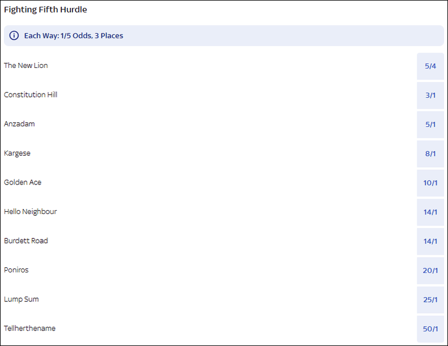The image size is (448, 346).
Task: Select the 20/1 price for Poniros
Action: (430, 270)
